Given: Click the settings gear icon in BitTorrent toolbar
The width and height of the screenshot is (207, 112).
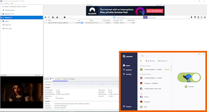Looking at the screenshot, I should pyautogui.click(x=205, y=17).
